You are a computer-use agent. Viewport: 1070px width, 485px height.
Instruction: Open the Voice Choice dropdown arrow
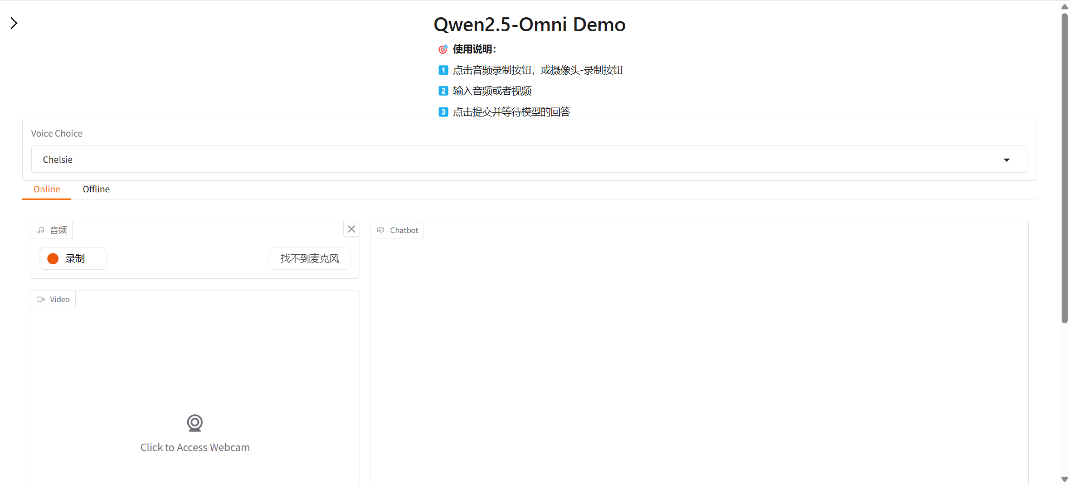point(1006,160)
